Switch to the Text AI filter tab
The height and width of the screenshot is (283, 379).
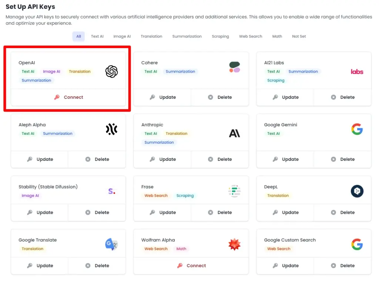click(97, 36)
